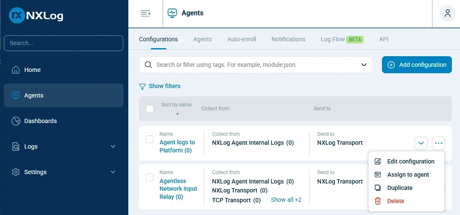This screenshot has height=215, width=460.
Task: Click the Sort by name arrow
Action: point(177,114)
